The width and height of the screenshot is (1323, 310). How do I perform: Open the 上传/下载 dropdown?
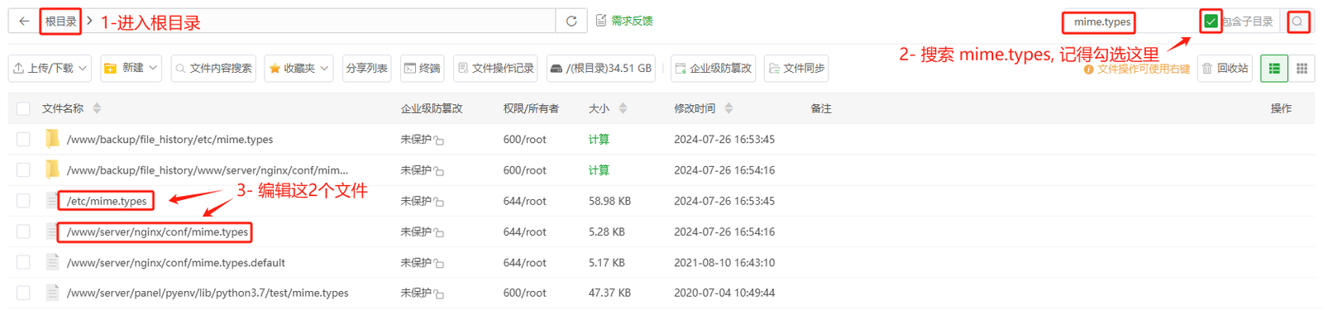[50, 69]
